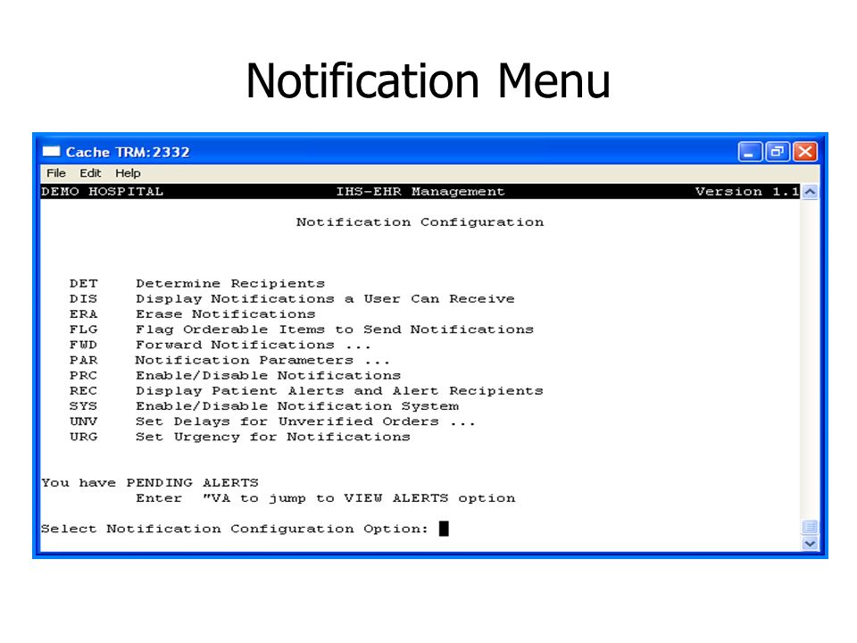This screenshot has width=857, height=643.
Task: Click the PRC Enable/Disable Notifications line
Action: tap(235, 375)
